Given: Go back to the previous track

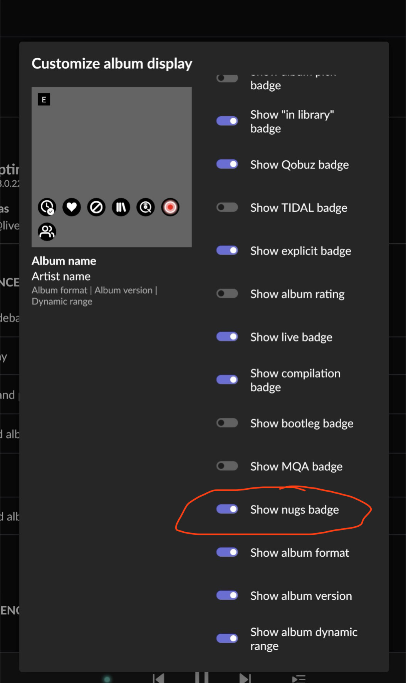Looking at the screenshot, I should click(158, 678).
